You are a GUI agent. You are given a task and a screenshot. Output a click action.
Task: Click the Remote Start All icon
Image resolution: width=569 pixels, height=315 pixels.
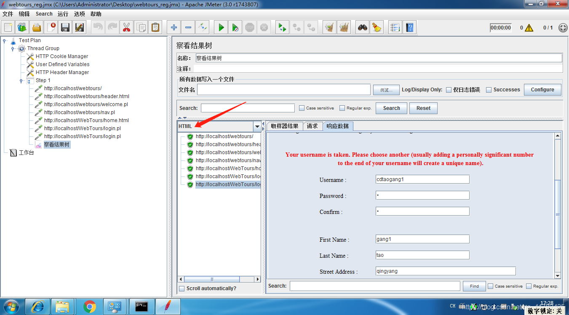tap(282, 28)
